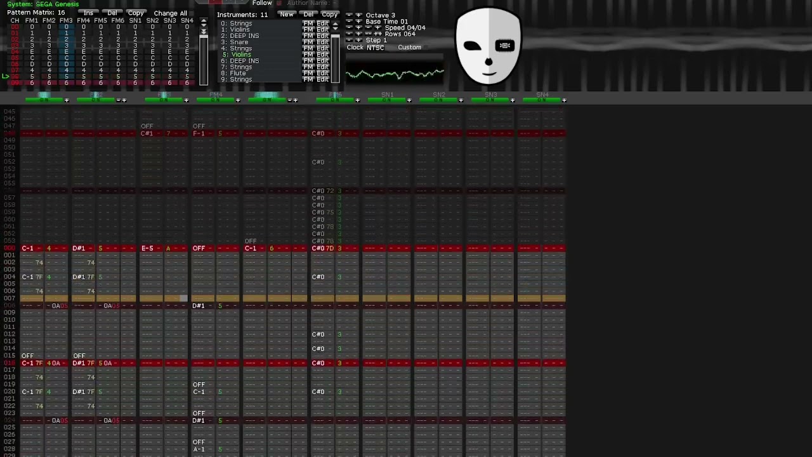Click instrument list scroll-up arrow
The height and width of the screenshot is (457, 812).
click(x=335, y=24)
